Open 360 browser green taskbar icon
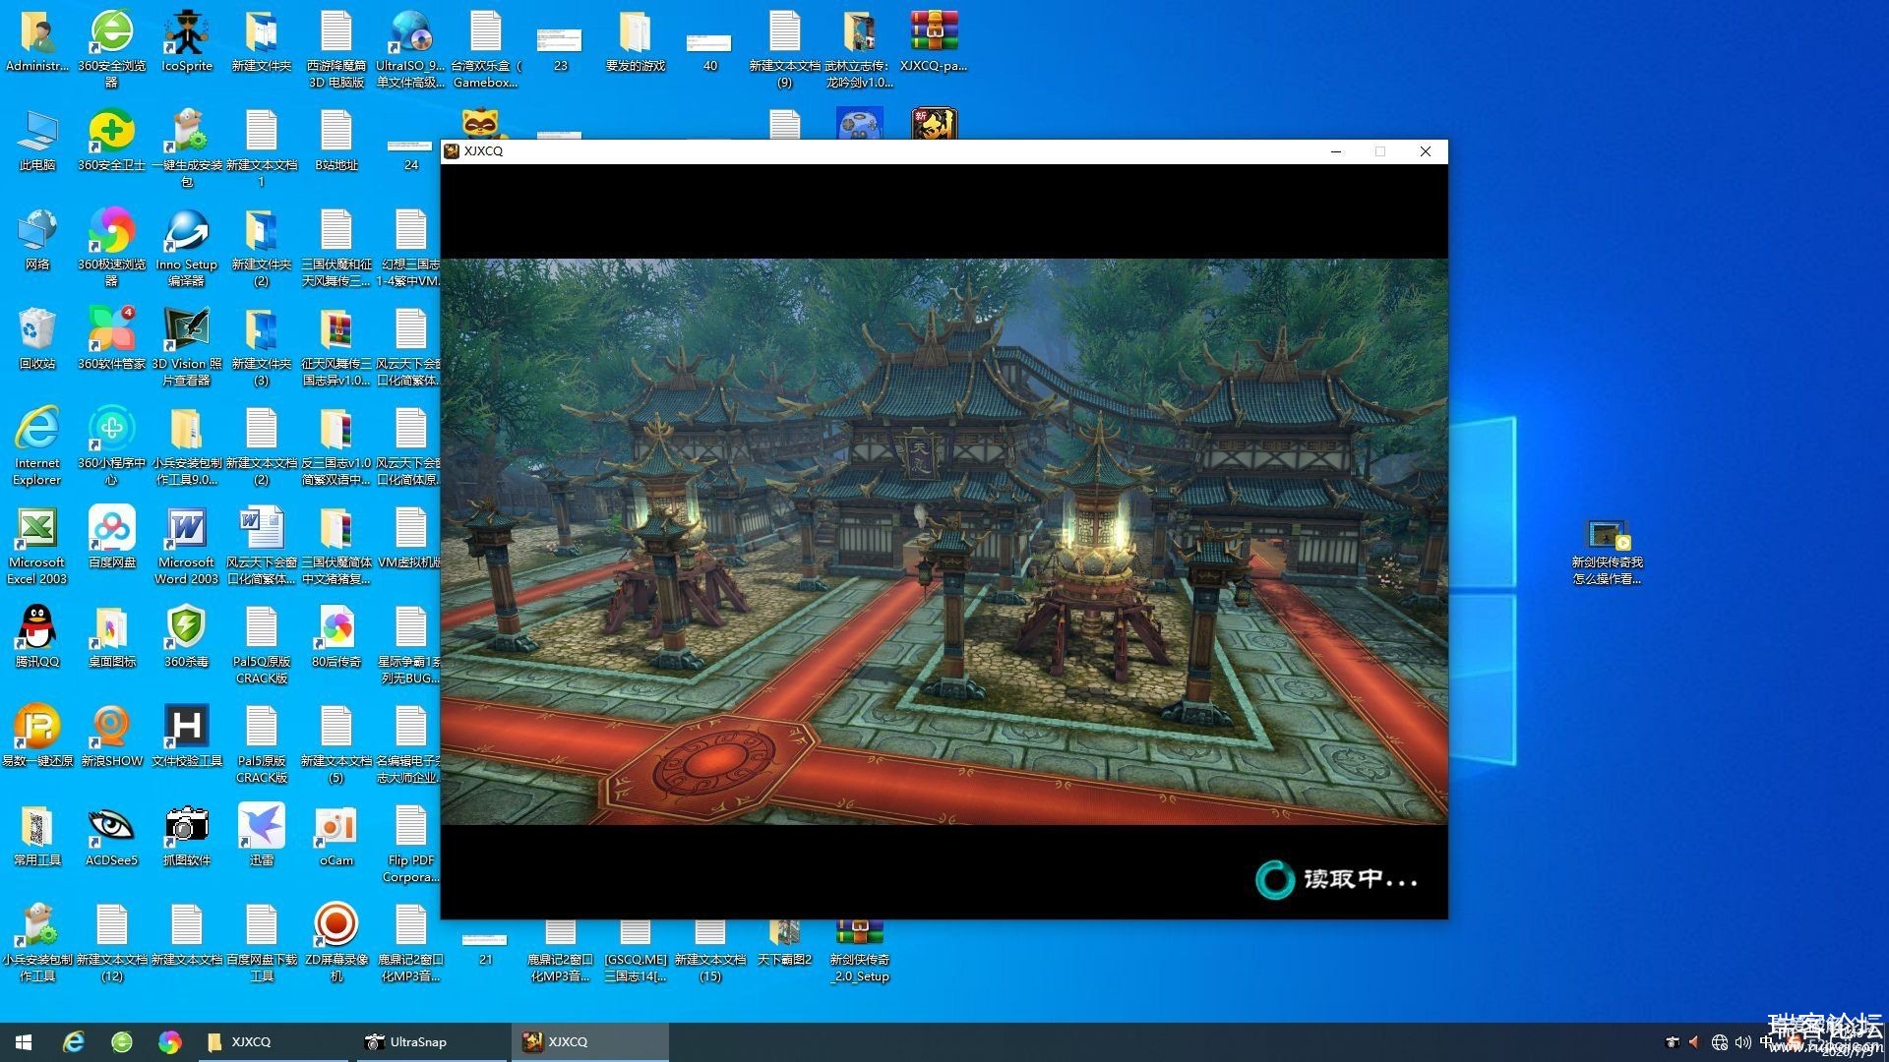Viewport: 1889px width, 1062px height. [x=122, y=1041]
